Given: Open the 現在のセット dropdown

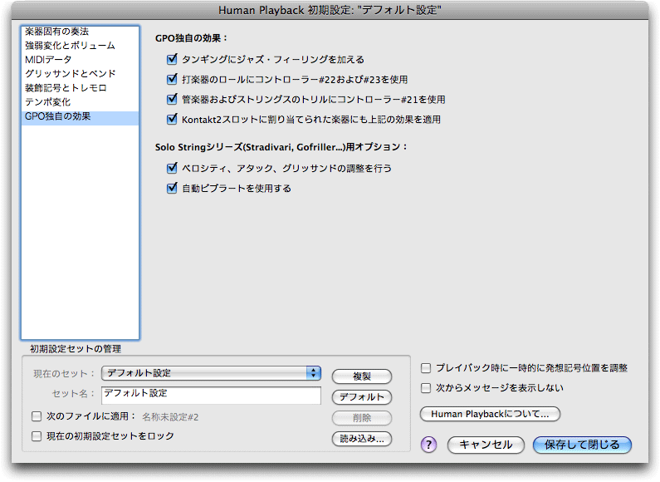Looking at the screenshot, I should pos(212,373).
